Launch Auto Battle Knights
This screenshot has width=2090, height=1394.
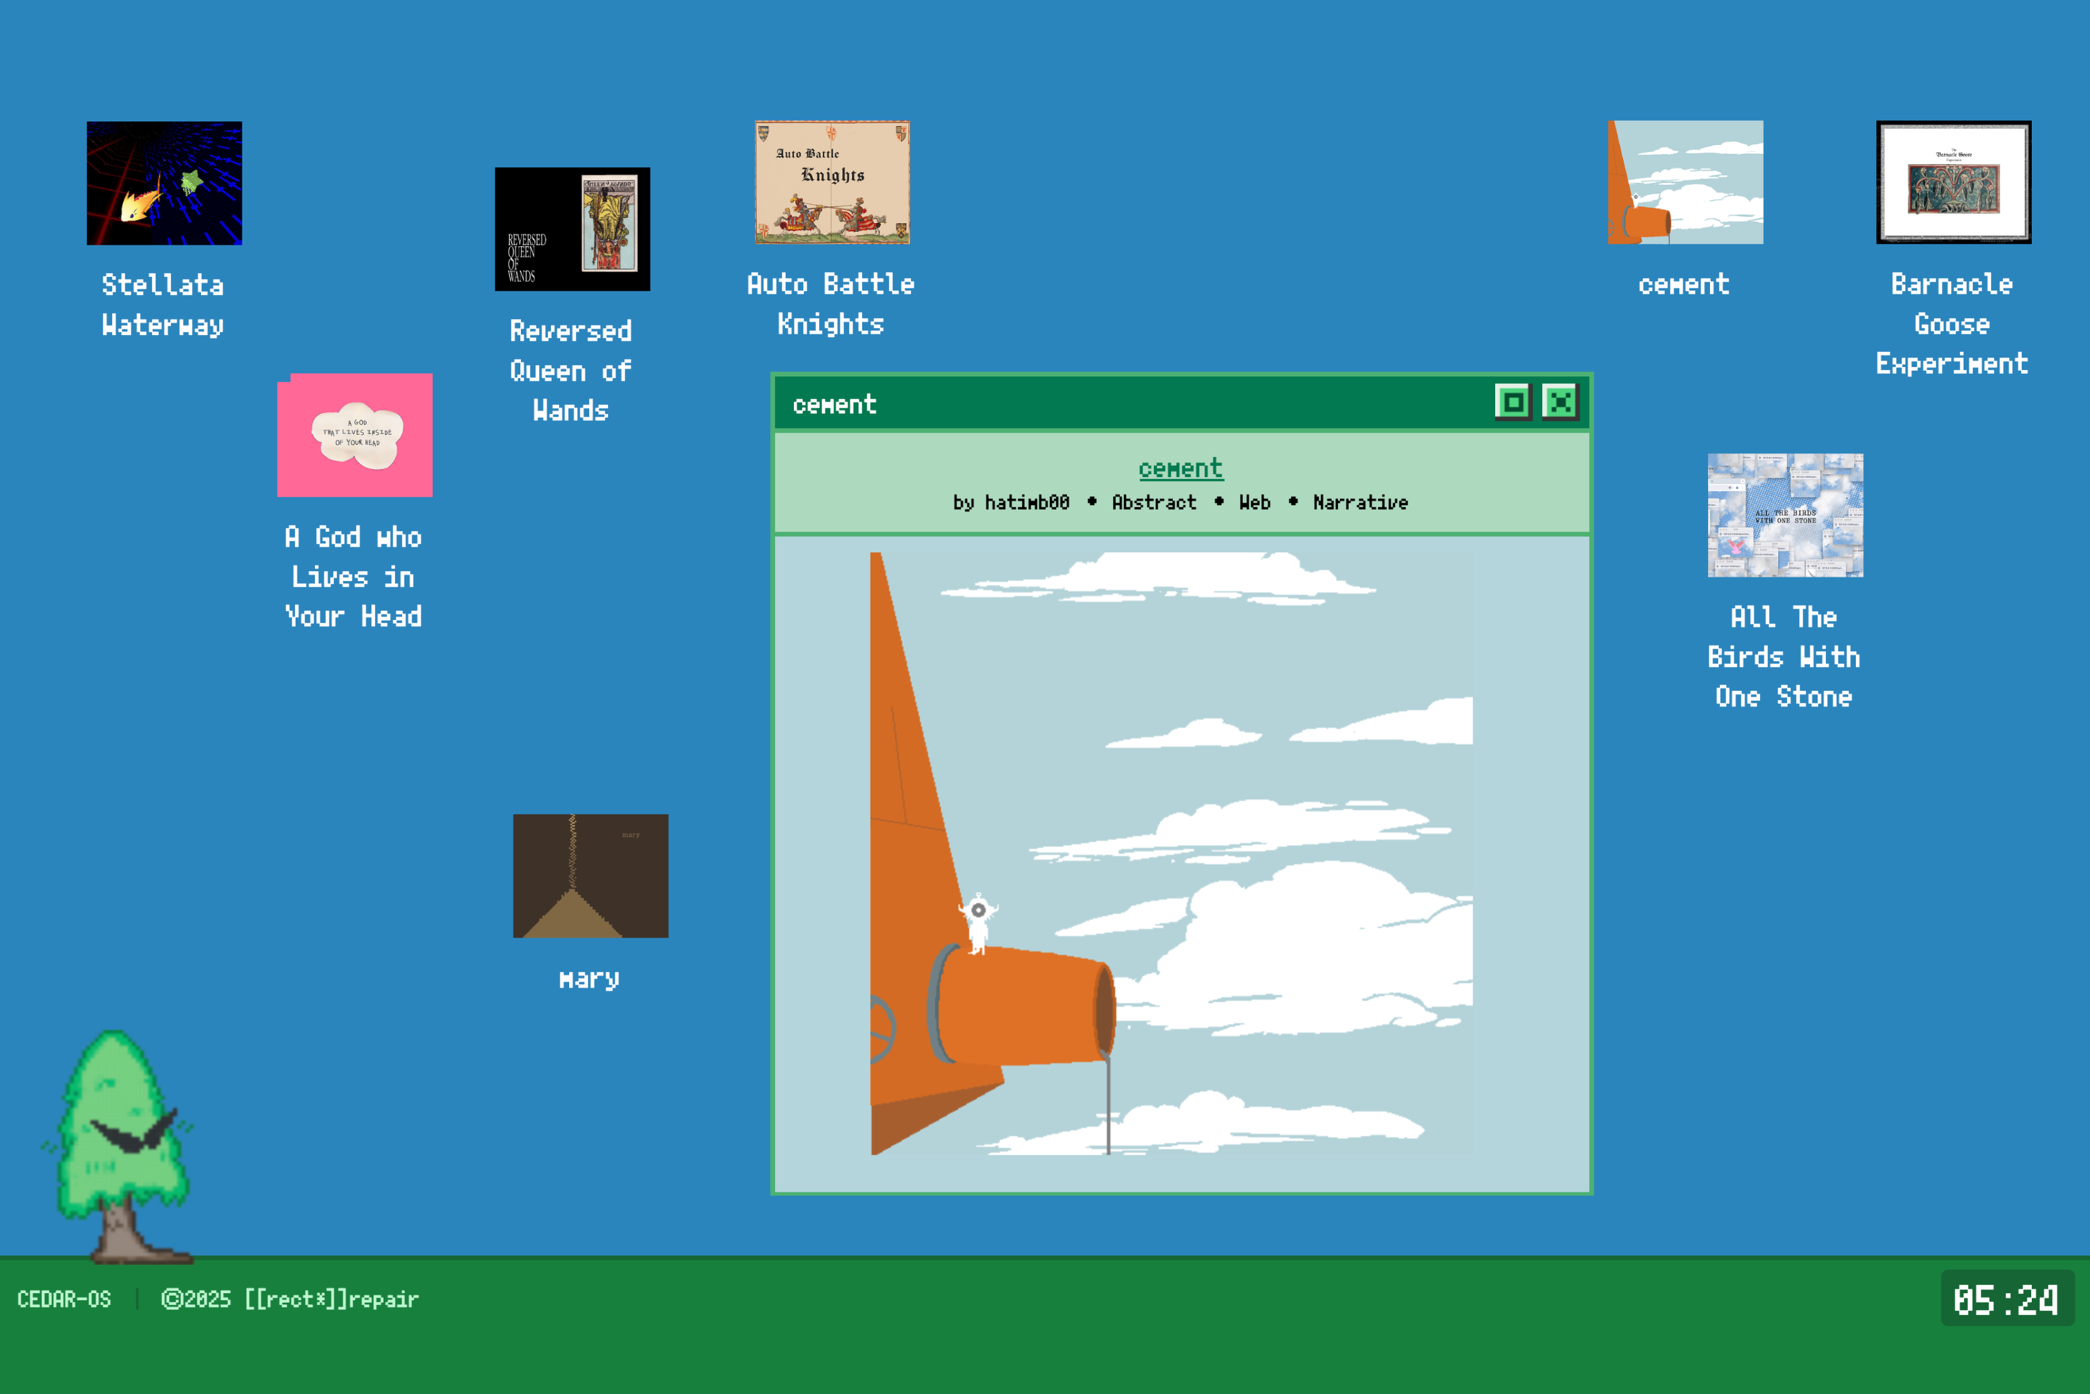coord(831,182)
